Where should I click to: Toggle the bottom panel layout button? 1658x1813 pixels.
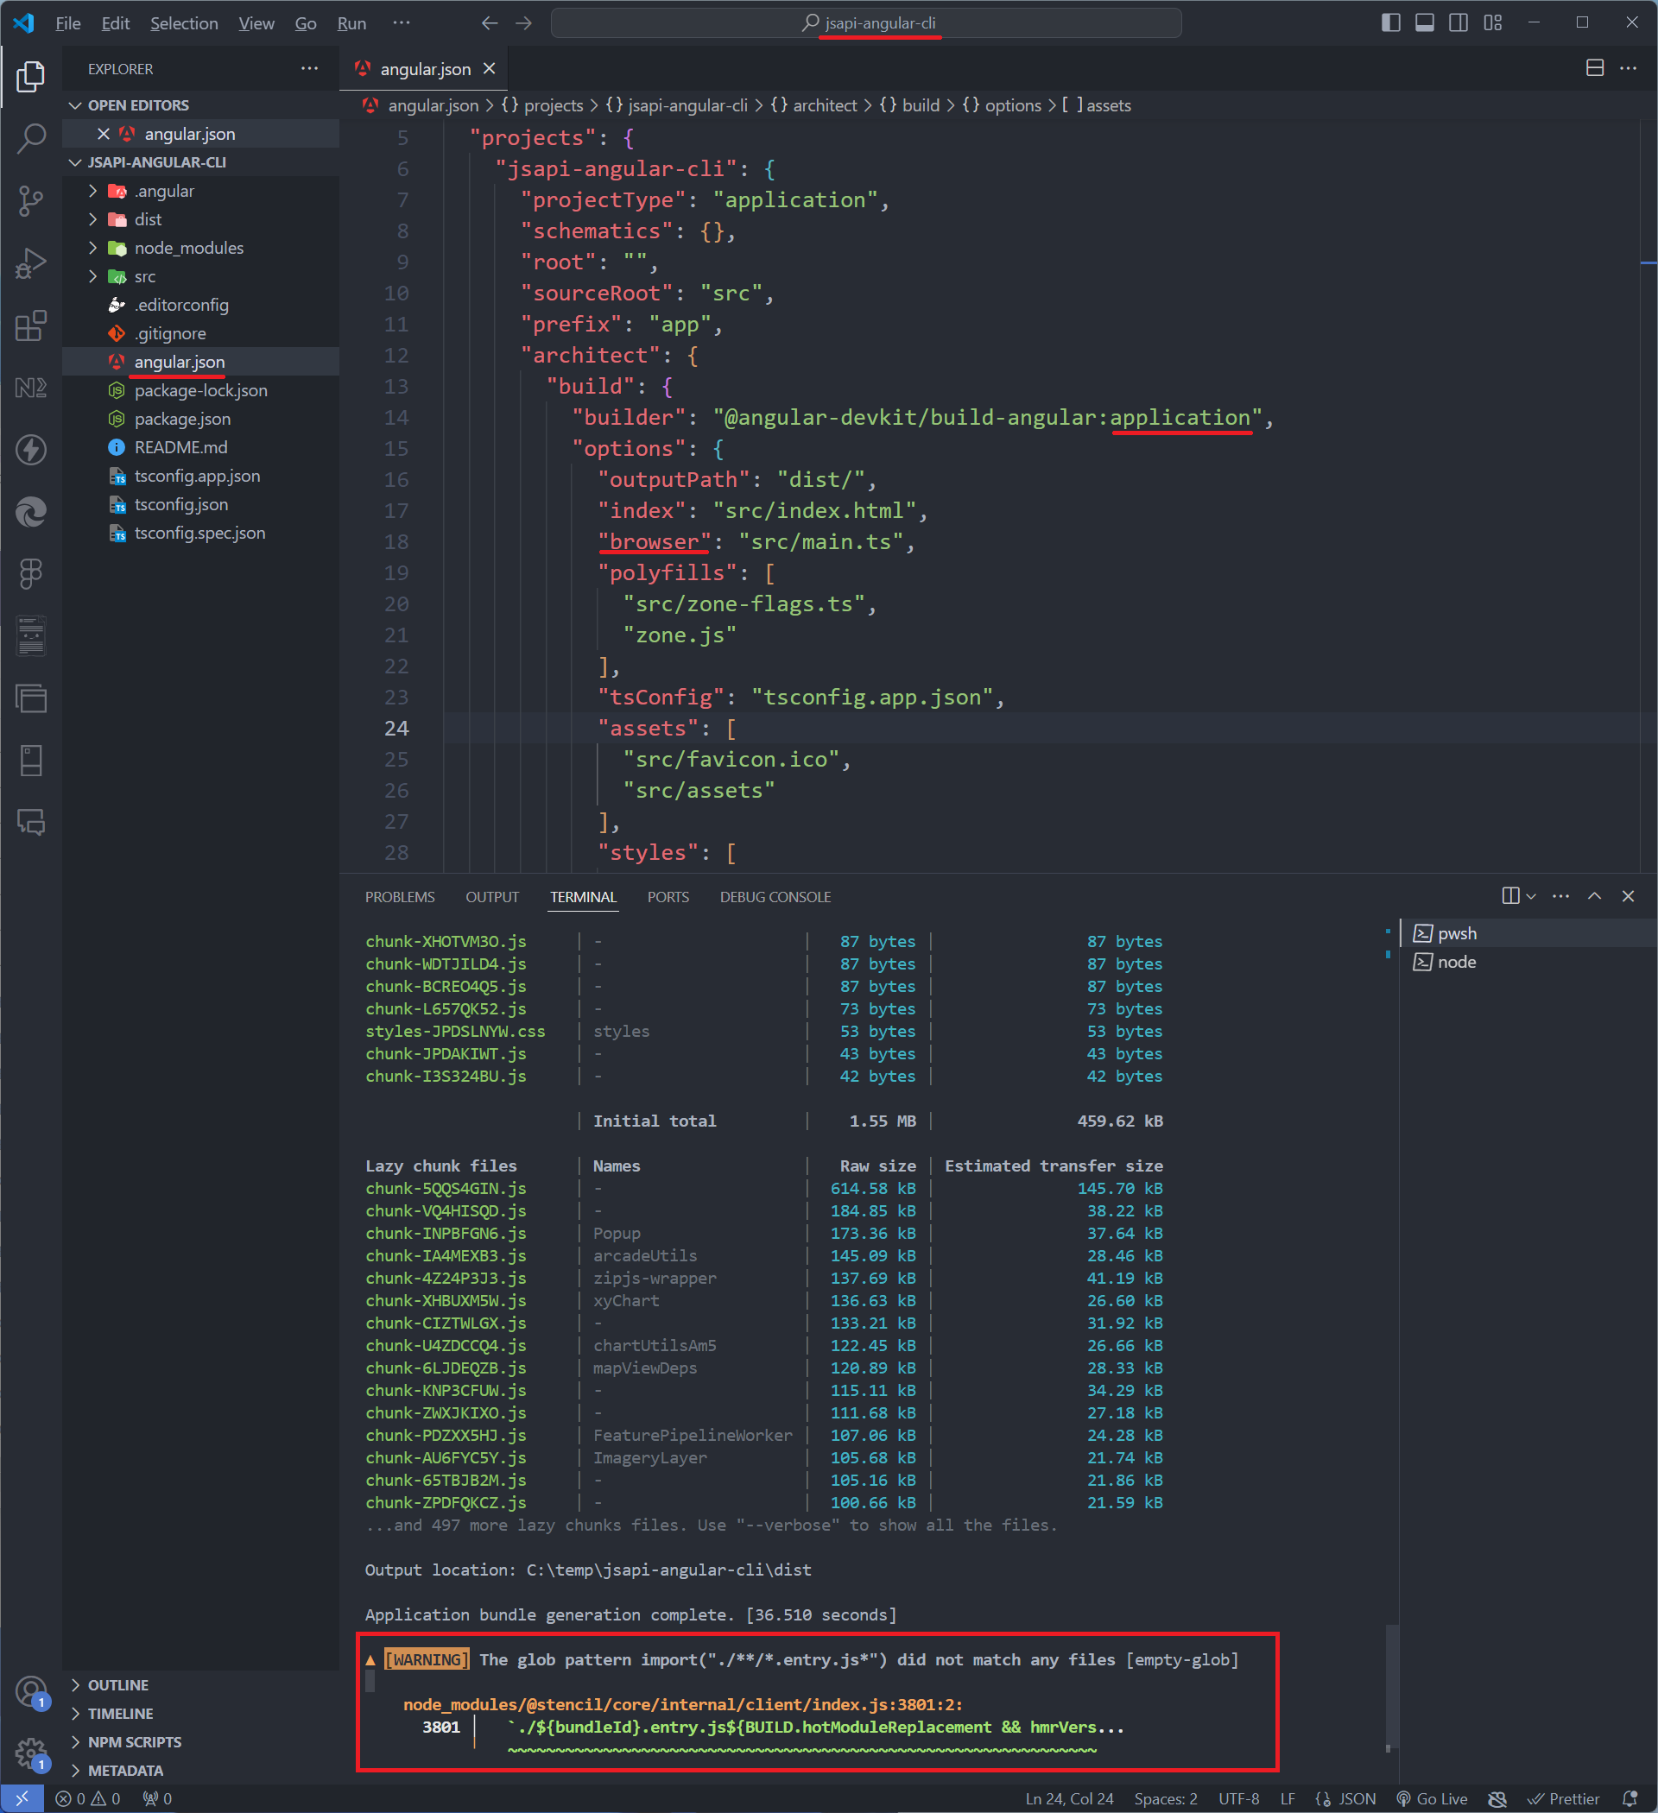click(1424, 23)
